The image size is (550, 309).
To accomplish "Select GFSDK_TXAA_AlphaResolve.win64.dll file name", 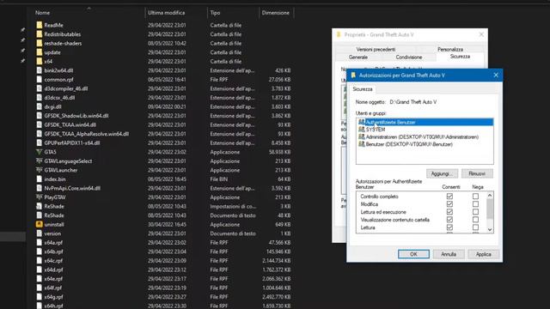I will coord(87,134).
